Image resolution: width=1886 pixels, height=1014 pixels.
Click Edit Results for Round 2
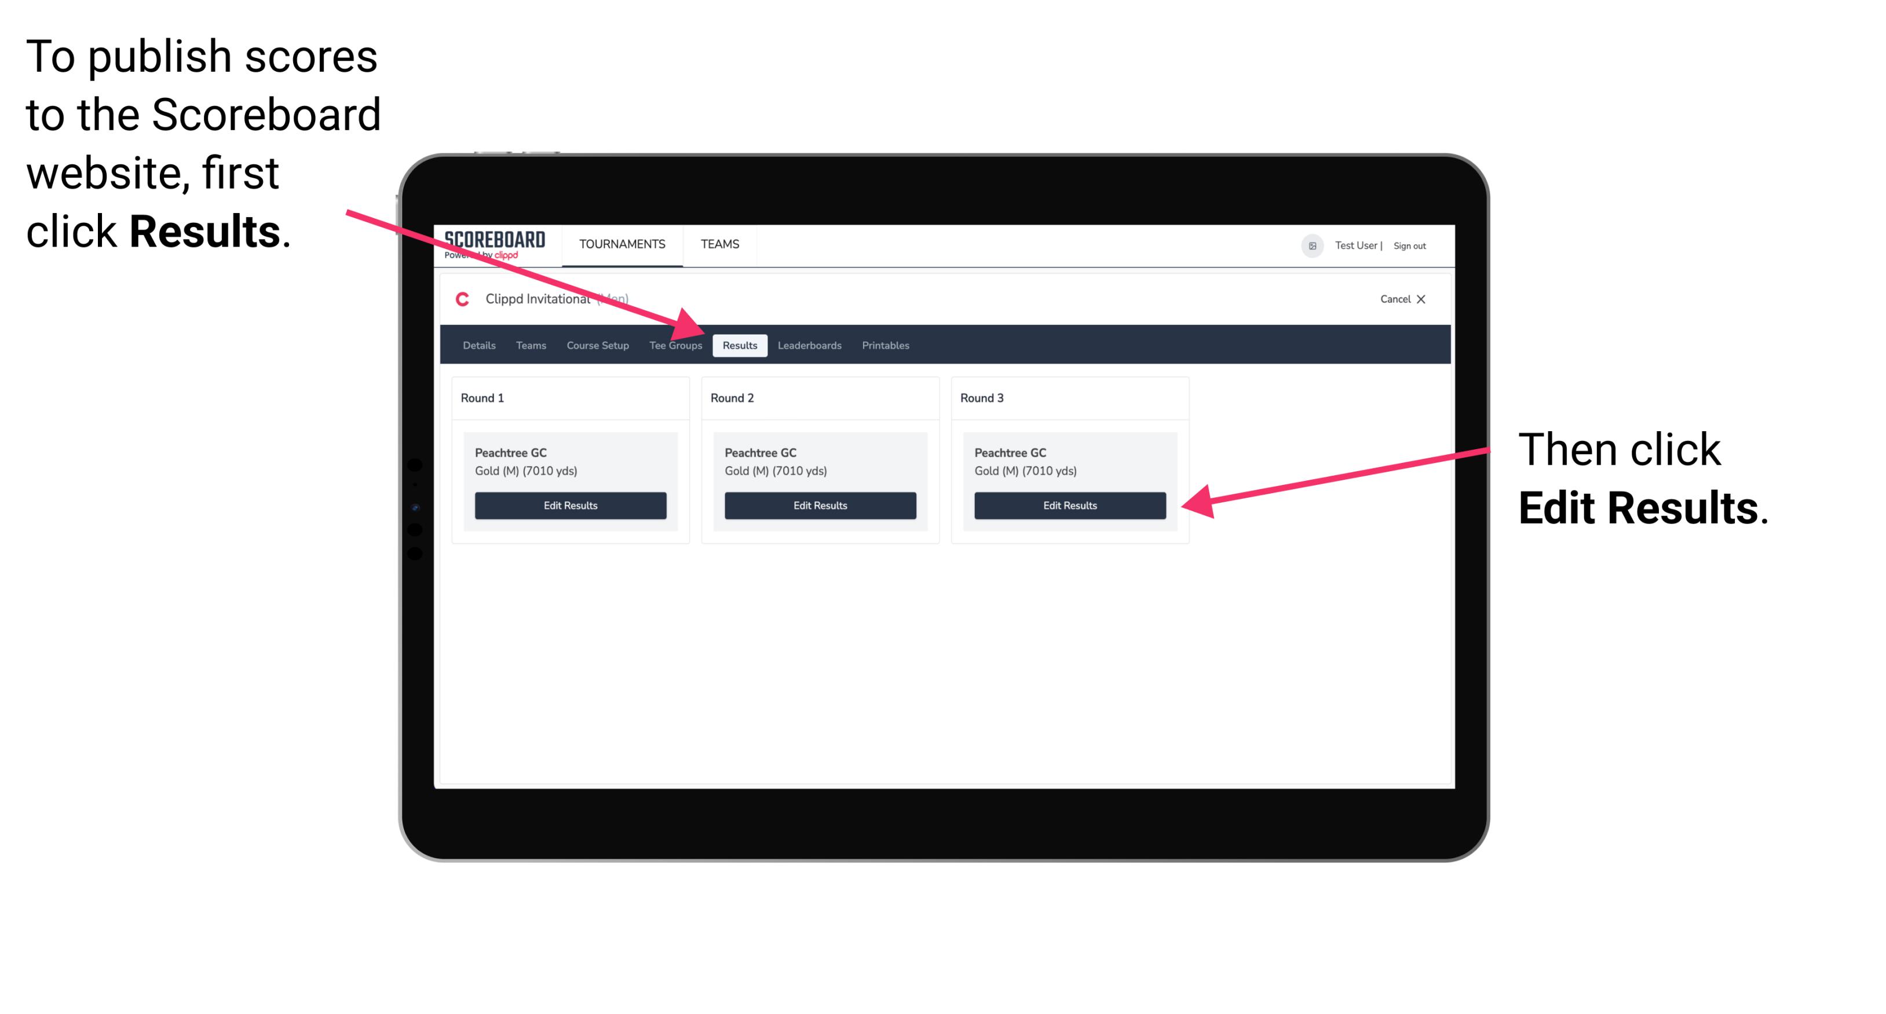click(x=820, y=506)
